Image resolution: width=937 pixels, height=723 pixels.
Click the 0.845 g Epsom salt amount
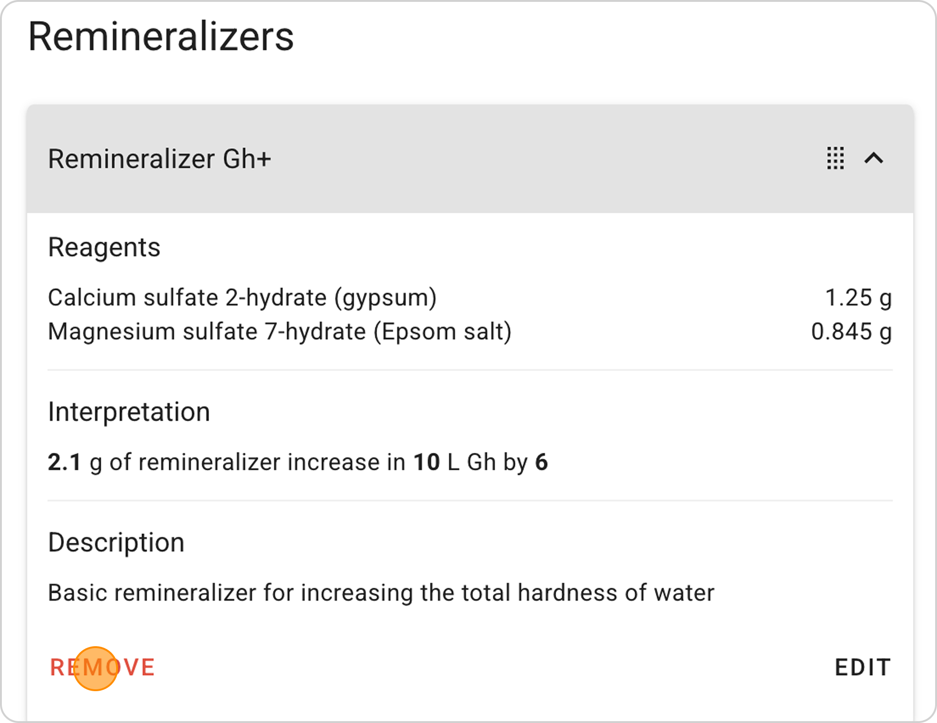click(x=851, y=332)
